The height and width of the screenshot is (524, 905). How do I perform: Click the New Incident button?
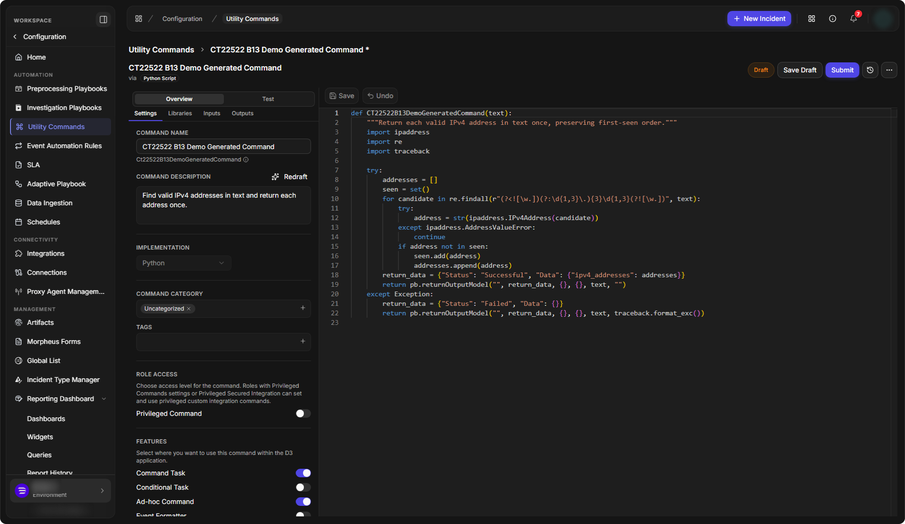759,19
